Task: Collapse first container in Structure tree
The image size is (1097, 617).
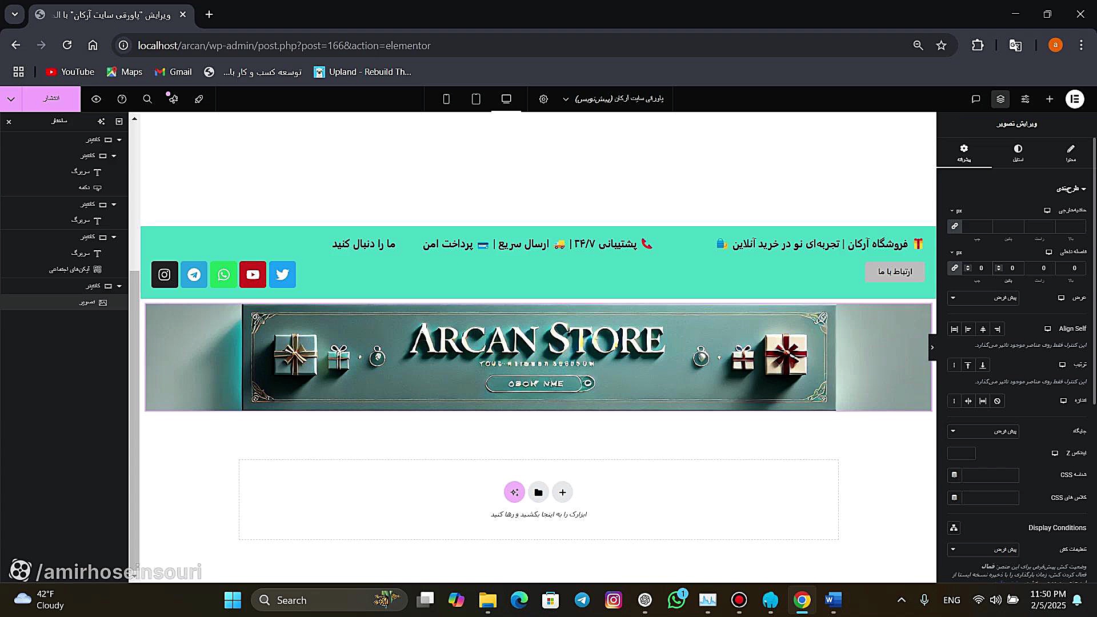Action: [x=119, y=139]
